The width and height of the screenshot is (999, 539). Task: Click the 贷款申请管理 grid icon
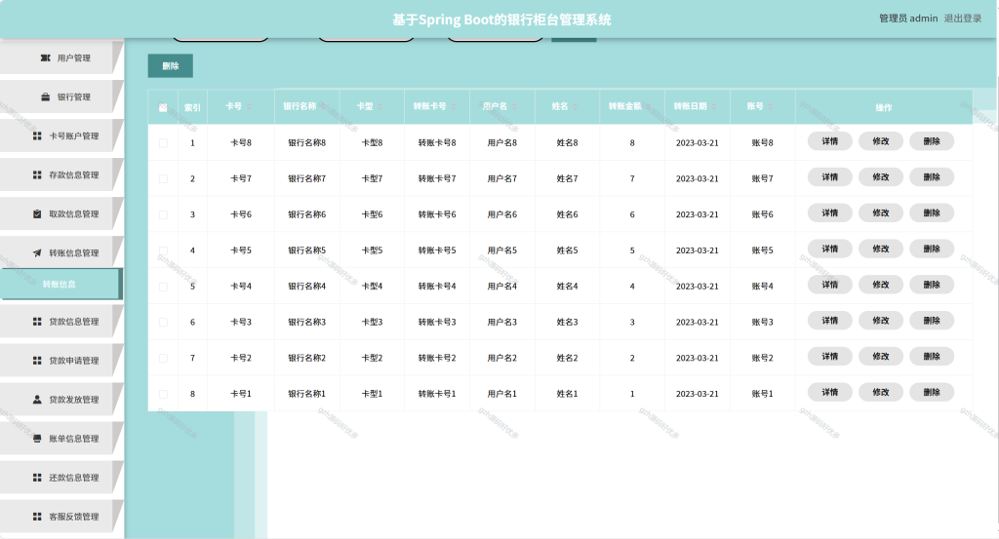[x=37, y=361]
